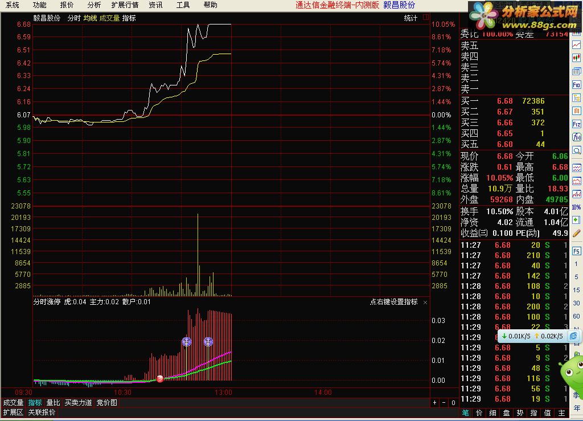Switch to the 成交量 bottom tab
This screenshot has width=583, height=421.
coord(14,403)
